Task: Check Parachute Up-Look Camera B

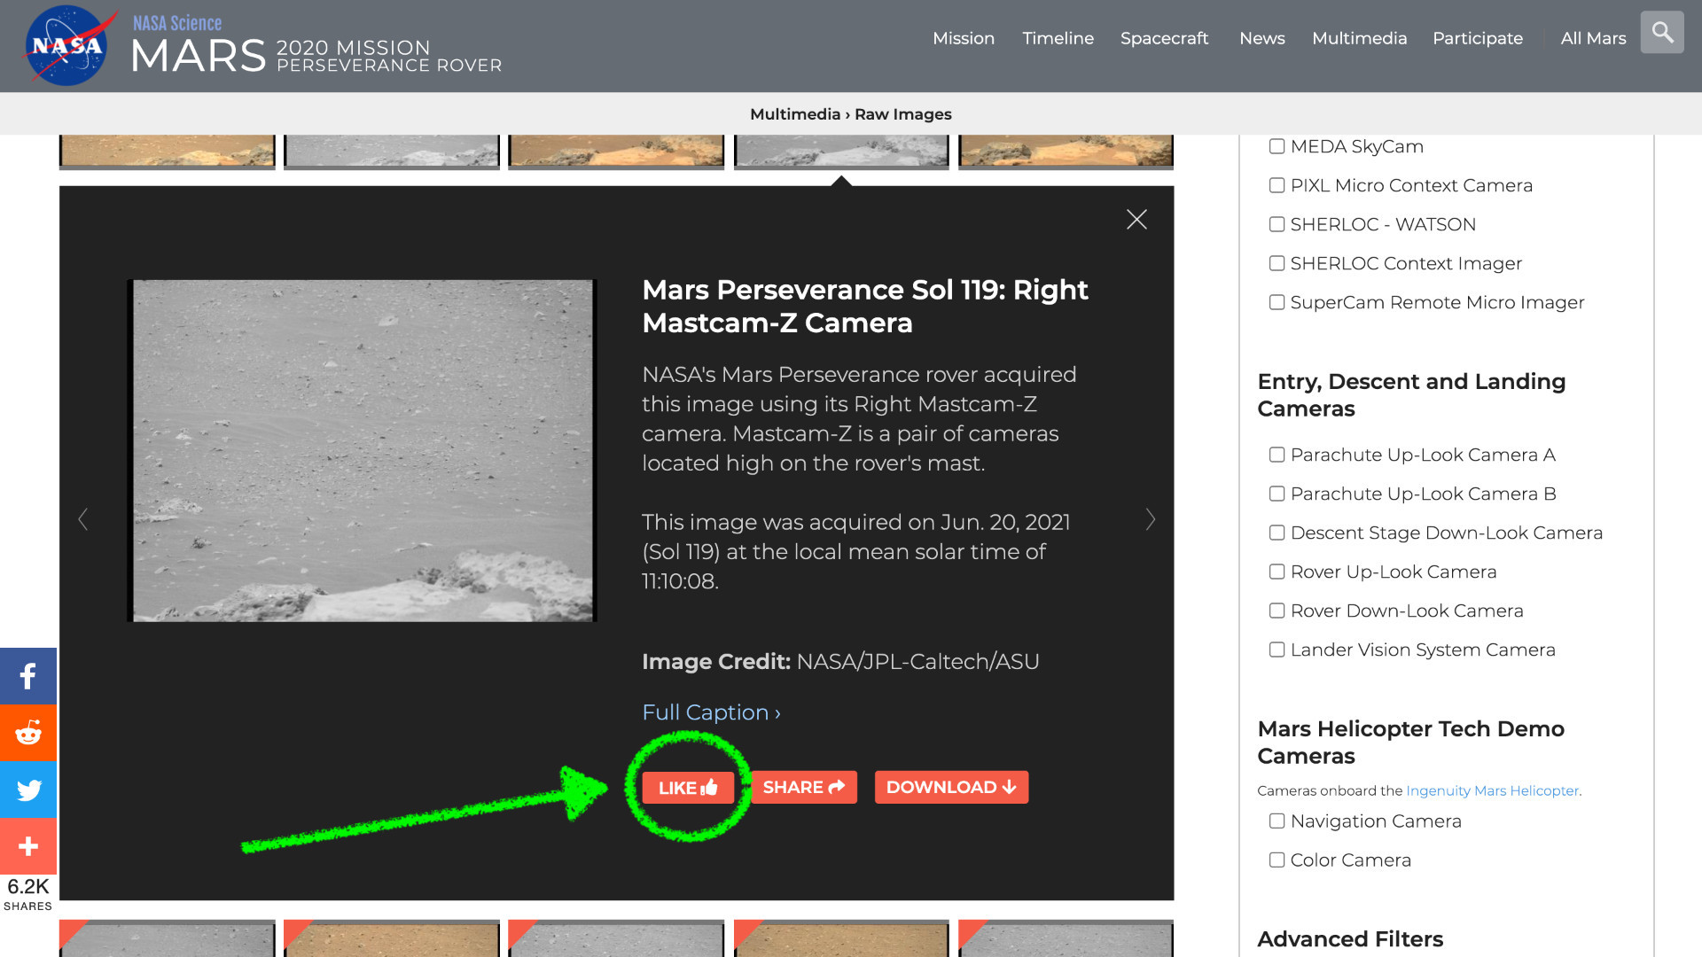Action: coord(1276,494)
